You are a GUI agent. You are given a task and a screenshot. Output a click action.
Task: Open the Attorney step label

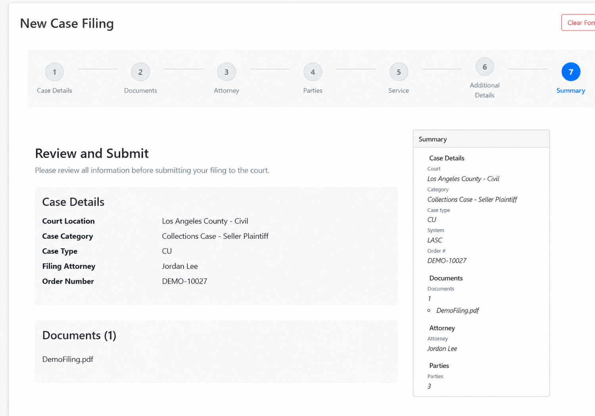click(x=226, y=90)
